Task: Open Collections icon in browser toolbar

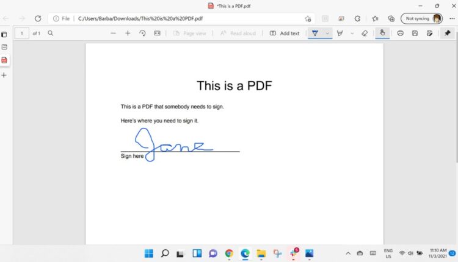Action: coord(391,19)
